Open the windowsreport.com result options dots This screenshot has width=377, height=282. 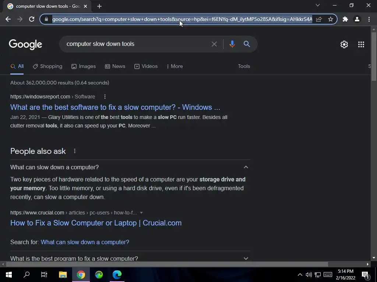(105, 97)
